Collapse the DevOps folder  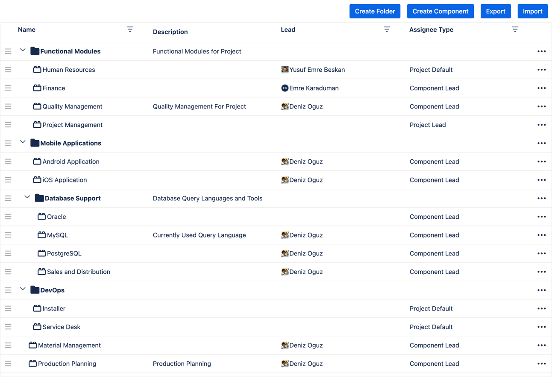(x=23, y=288)
